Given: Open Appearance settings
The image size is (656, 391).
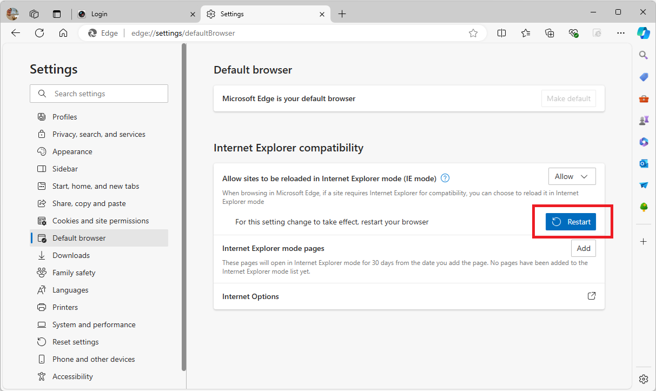Looking at the screenshot, I should point(99,151).
